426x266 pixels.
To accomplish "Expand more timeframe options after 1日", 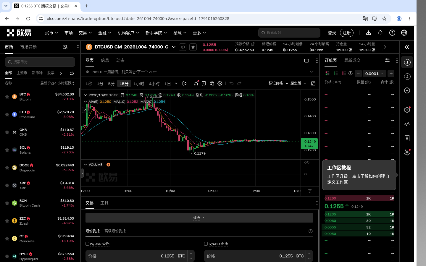I will click(176, 83).
